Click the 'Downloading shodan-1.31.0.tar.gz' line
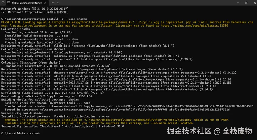257x140 pixels. click(x=38, y=32)
